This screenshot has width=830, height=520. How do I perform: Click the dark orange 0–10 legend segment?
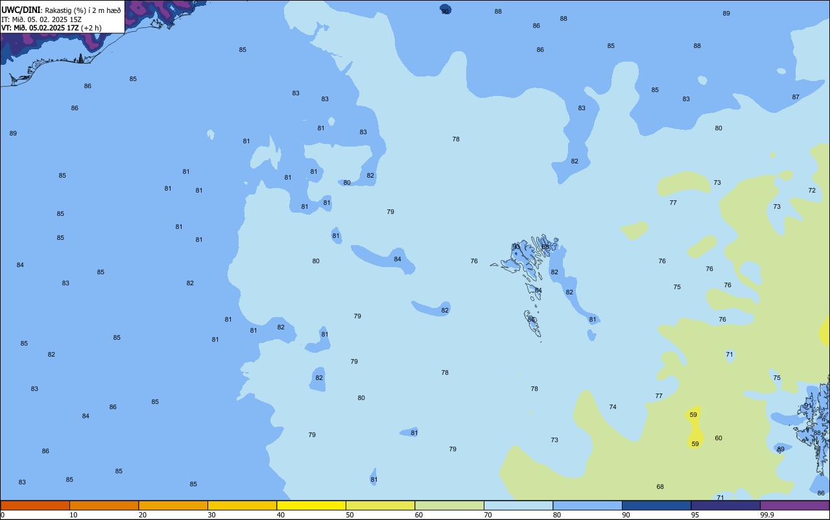(x=35, y=505)
